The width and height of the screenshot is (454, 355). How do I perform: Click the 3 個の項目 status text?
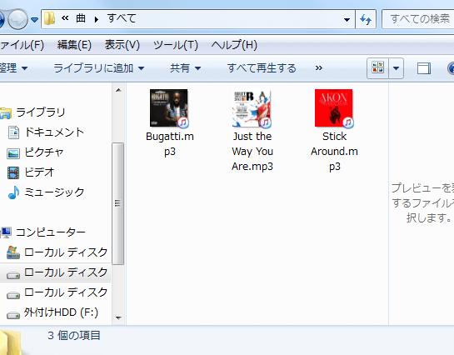(74, 335)
